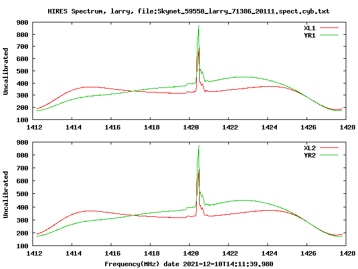The image size is (358, 269).
Task: Click the 1416 x-axis label under top plot
Action: pos(112,127)
